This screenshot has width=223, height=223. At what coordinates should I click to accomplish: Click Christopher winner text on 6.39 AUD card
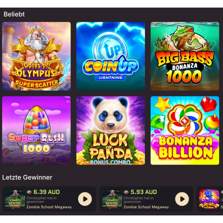click(41, 200)
